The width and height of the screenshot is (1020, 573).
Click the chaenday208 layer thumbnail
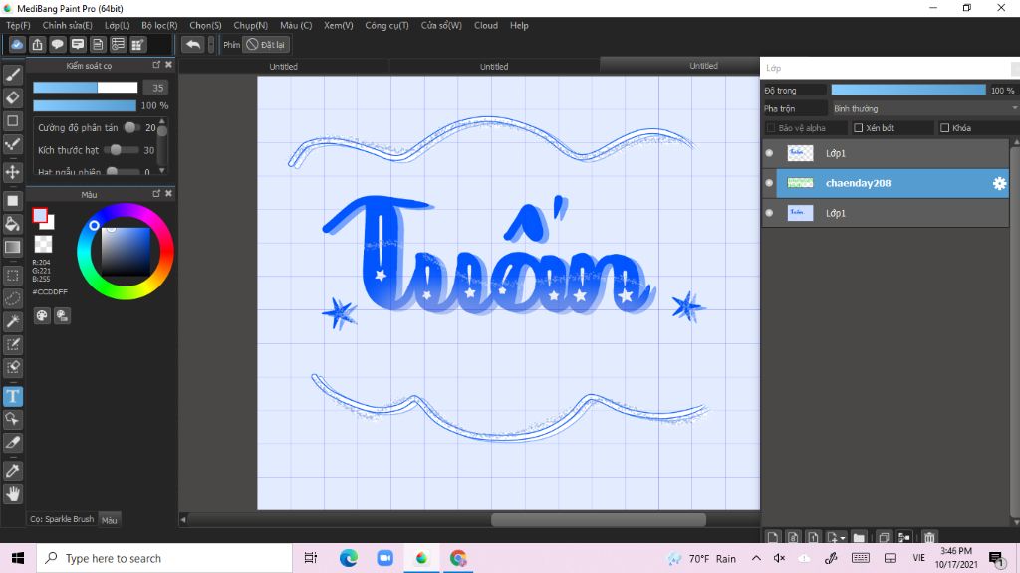click(800, 183)
